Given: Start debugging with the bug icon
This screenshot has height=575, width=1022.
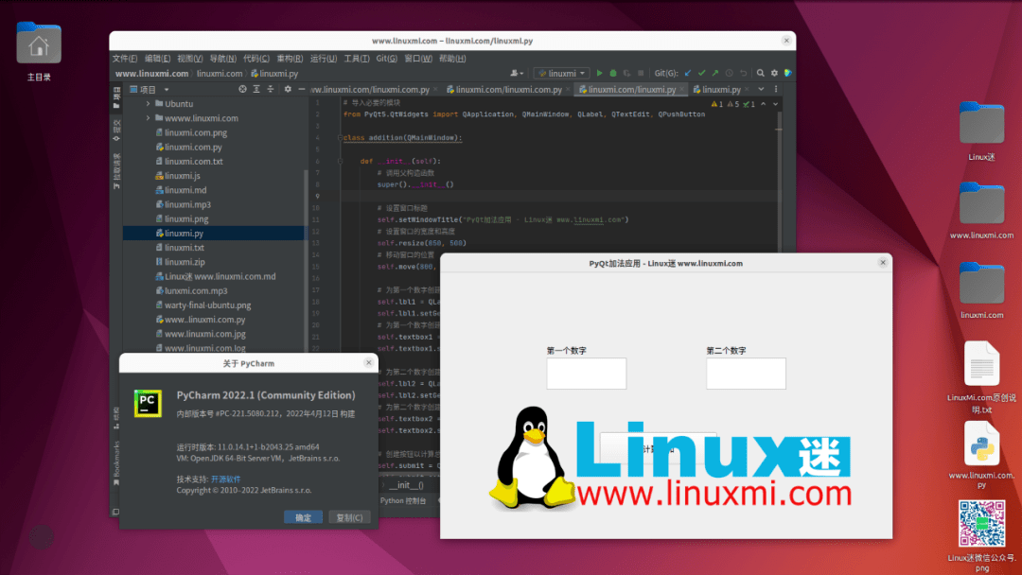Looking at the screenshot, I should click(x=613, y=73).
